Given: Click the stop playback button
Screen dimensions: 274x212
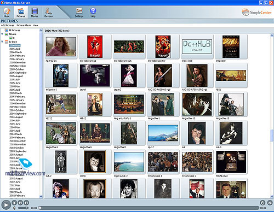Looking at the screenshot, I should [x=14, y=203].
